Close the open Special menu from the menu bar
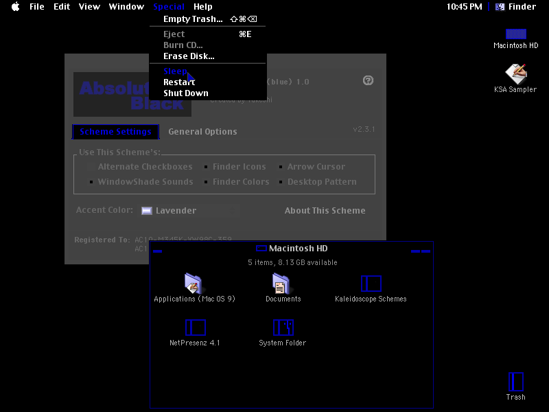 pos(169,7)
